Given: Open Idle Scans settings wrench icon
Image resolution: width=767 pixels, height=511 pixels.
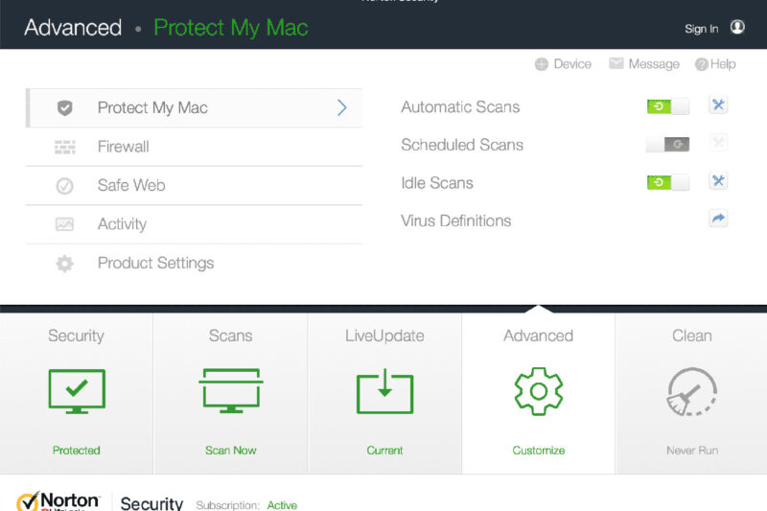Looking at the screenshot, I should 718,181.
